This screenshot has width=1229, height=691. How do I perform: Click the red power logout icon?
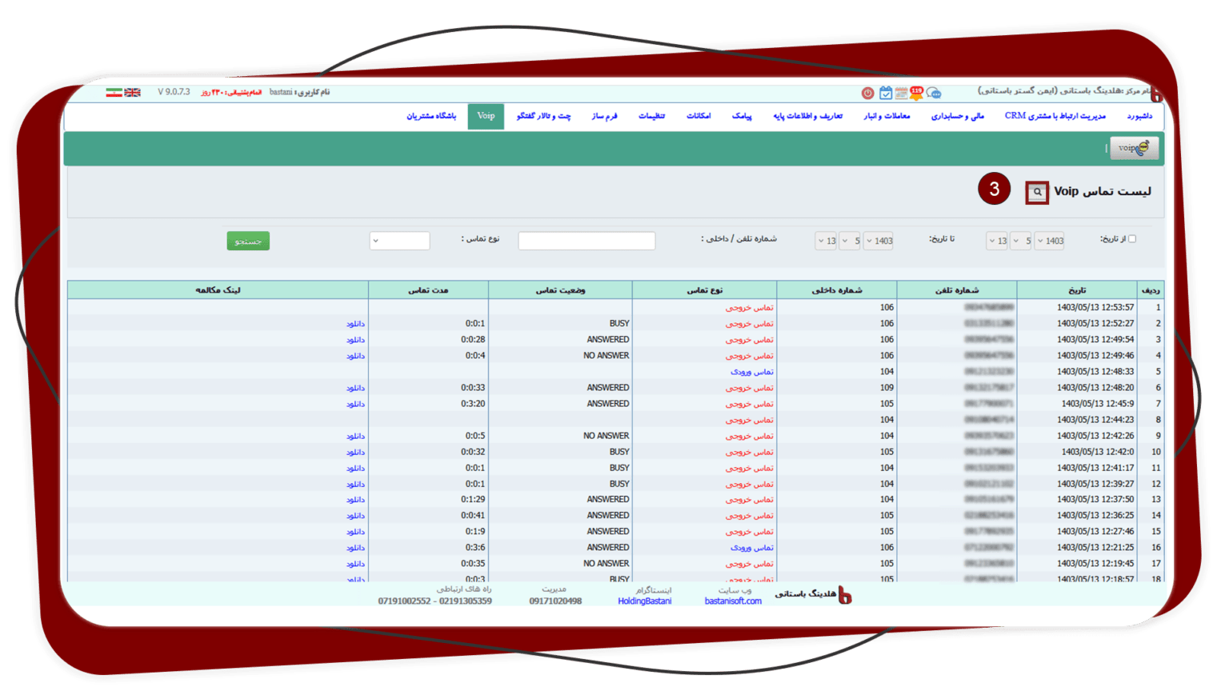(x=867, y=93)
